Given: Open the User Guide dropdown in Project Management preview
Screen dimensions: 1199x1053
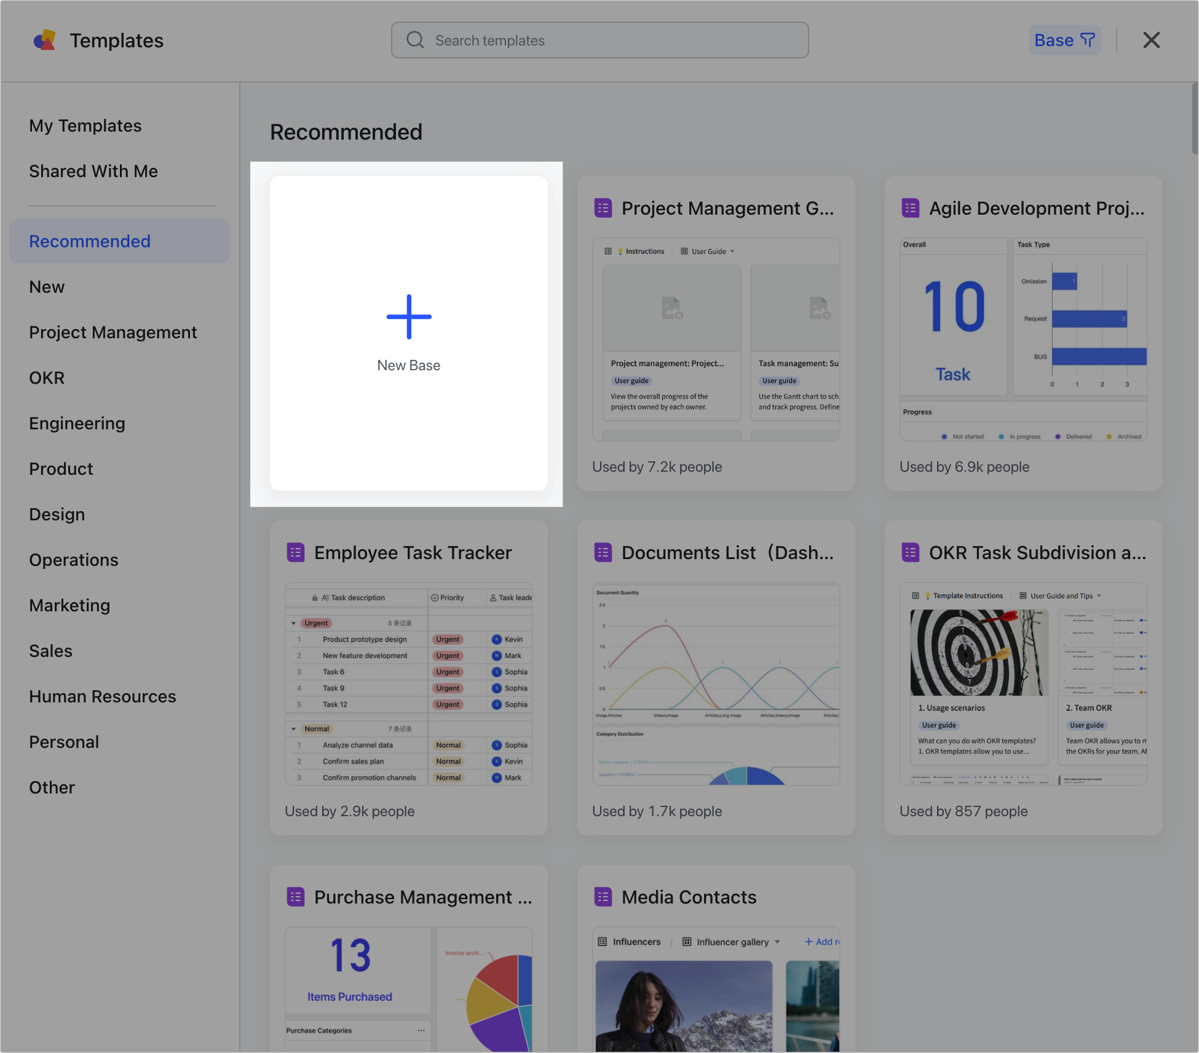Looking at the screenshot, I should tap(732, 251).
